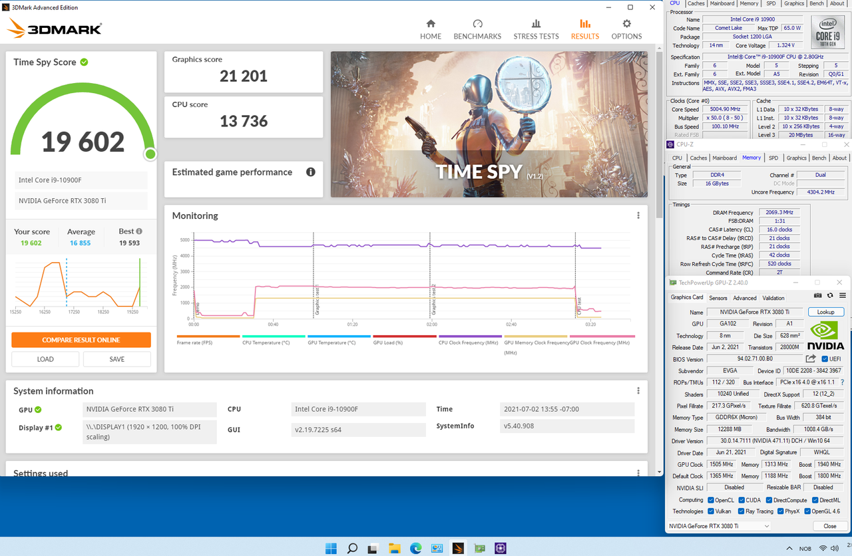852x556 pixels.
Task: Click the GPU-Z refresh icon
Action: coord(830,295)
